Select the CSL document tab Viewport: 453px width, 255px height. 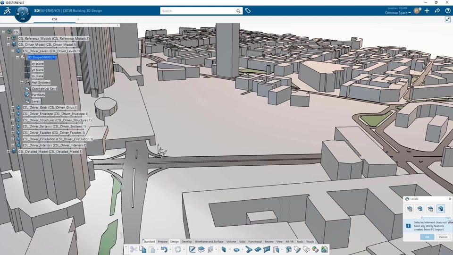click(55, 19)
